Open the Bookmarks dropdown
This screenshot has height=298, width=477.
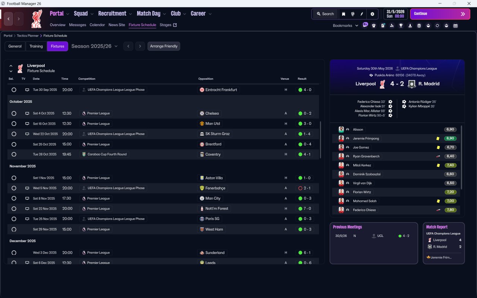(x=345, y=25)
